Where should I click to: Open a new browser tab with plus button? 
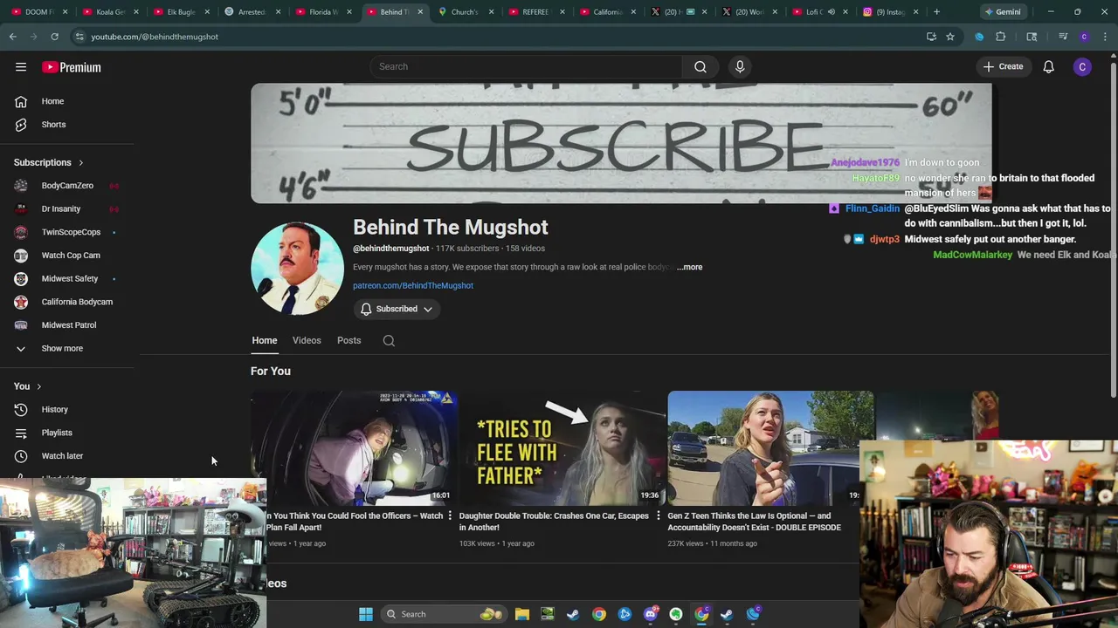pyautogui.click(x=936, y=11)
